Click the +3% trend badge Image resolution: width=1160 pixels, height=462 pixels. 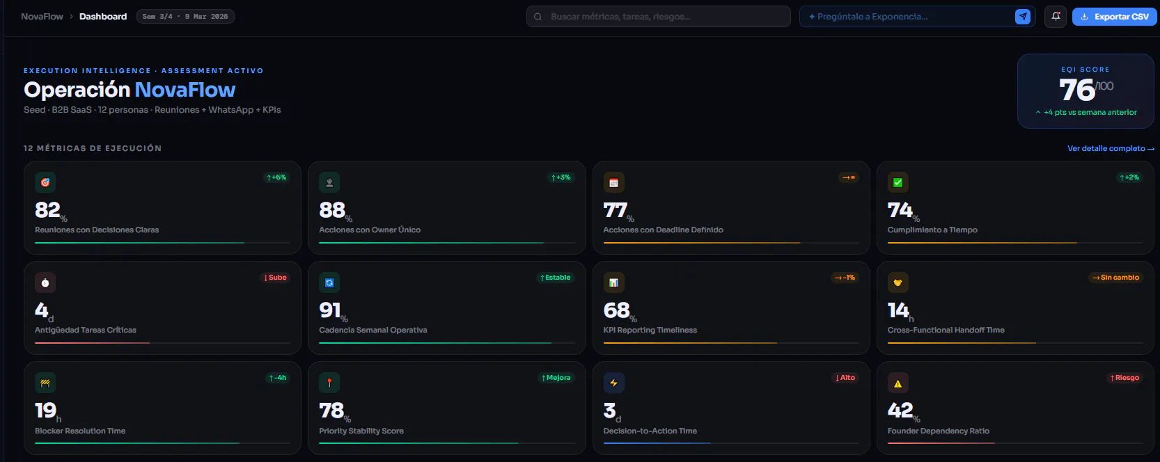561,177
